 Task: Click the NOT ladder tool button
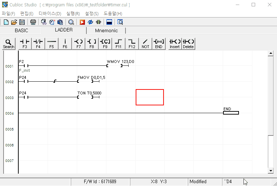(145, 43)
